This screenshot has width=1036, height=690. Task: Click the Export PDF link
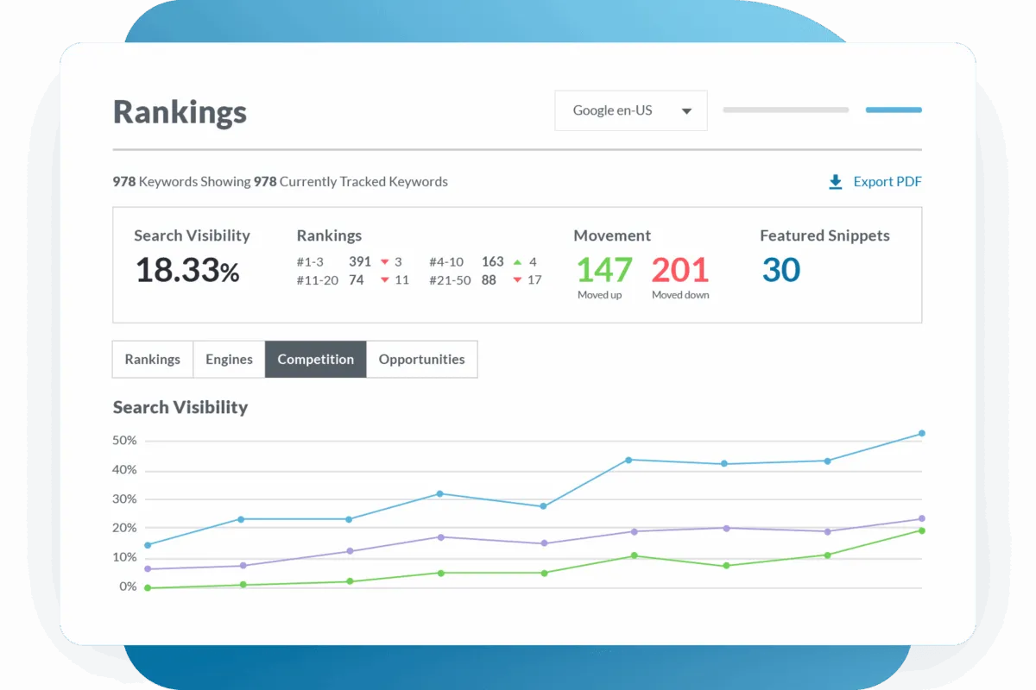coord(887,182)
